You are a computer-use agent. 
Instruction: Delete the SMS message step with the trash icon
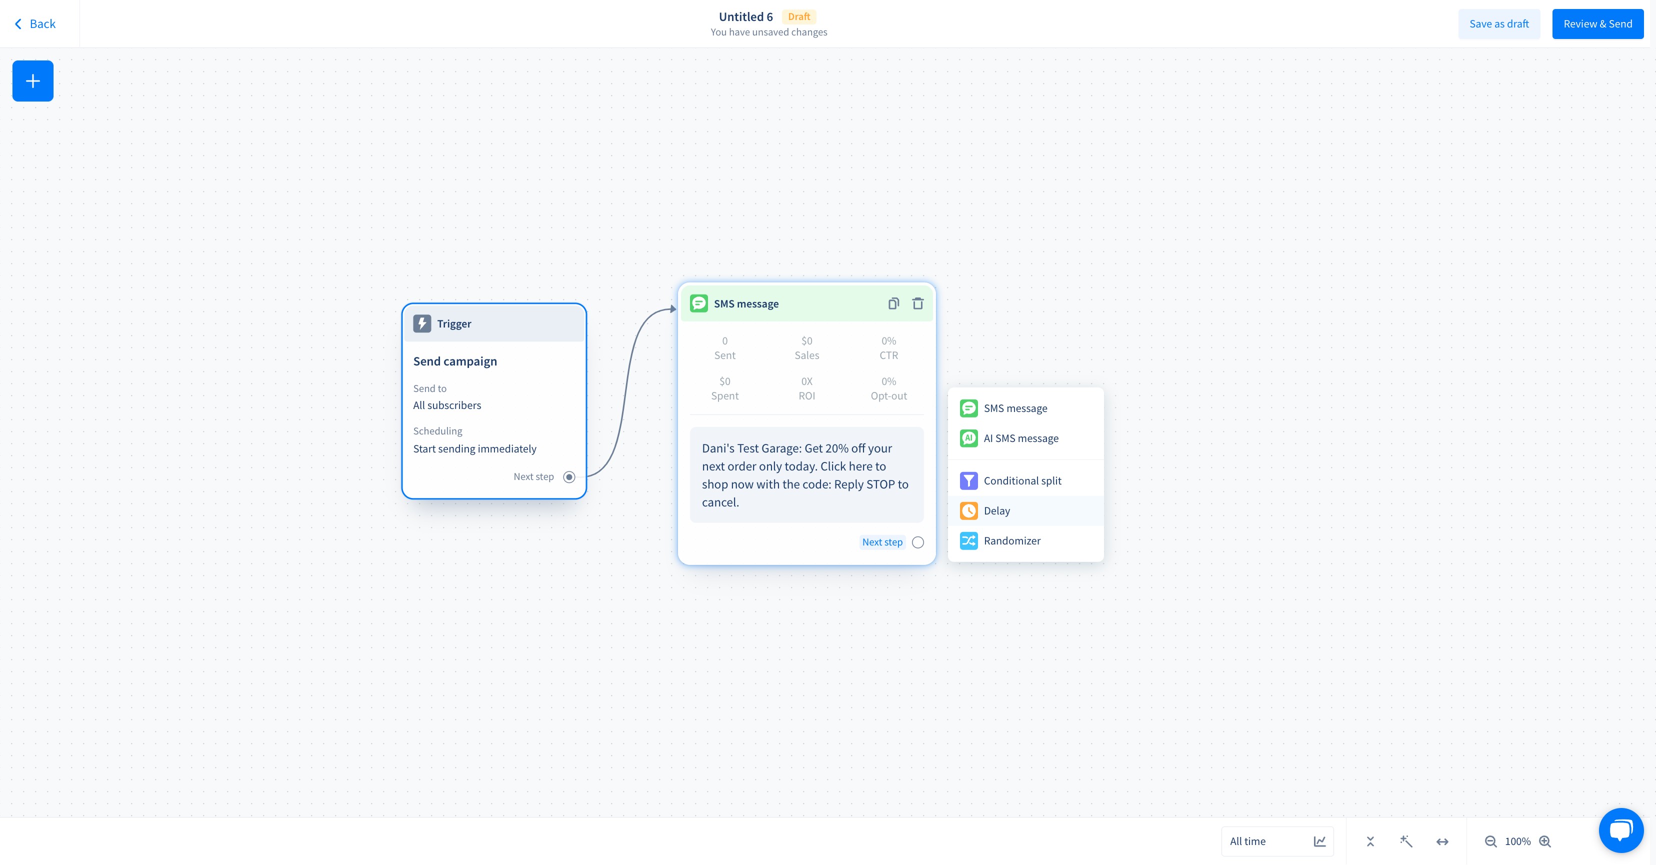(x=918, y=303)
